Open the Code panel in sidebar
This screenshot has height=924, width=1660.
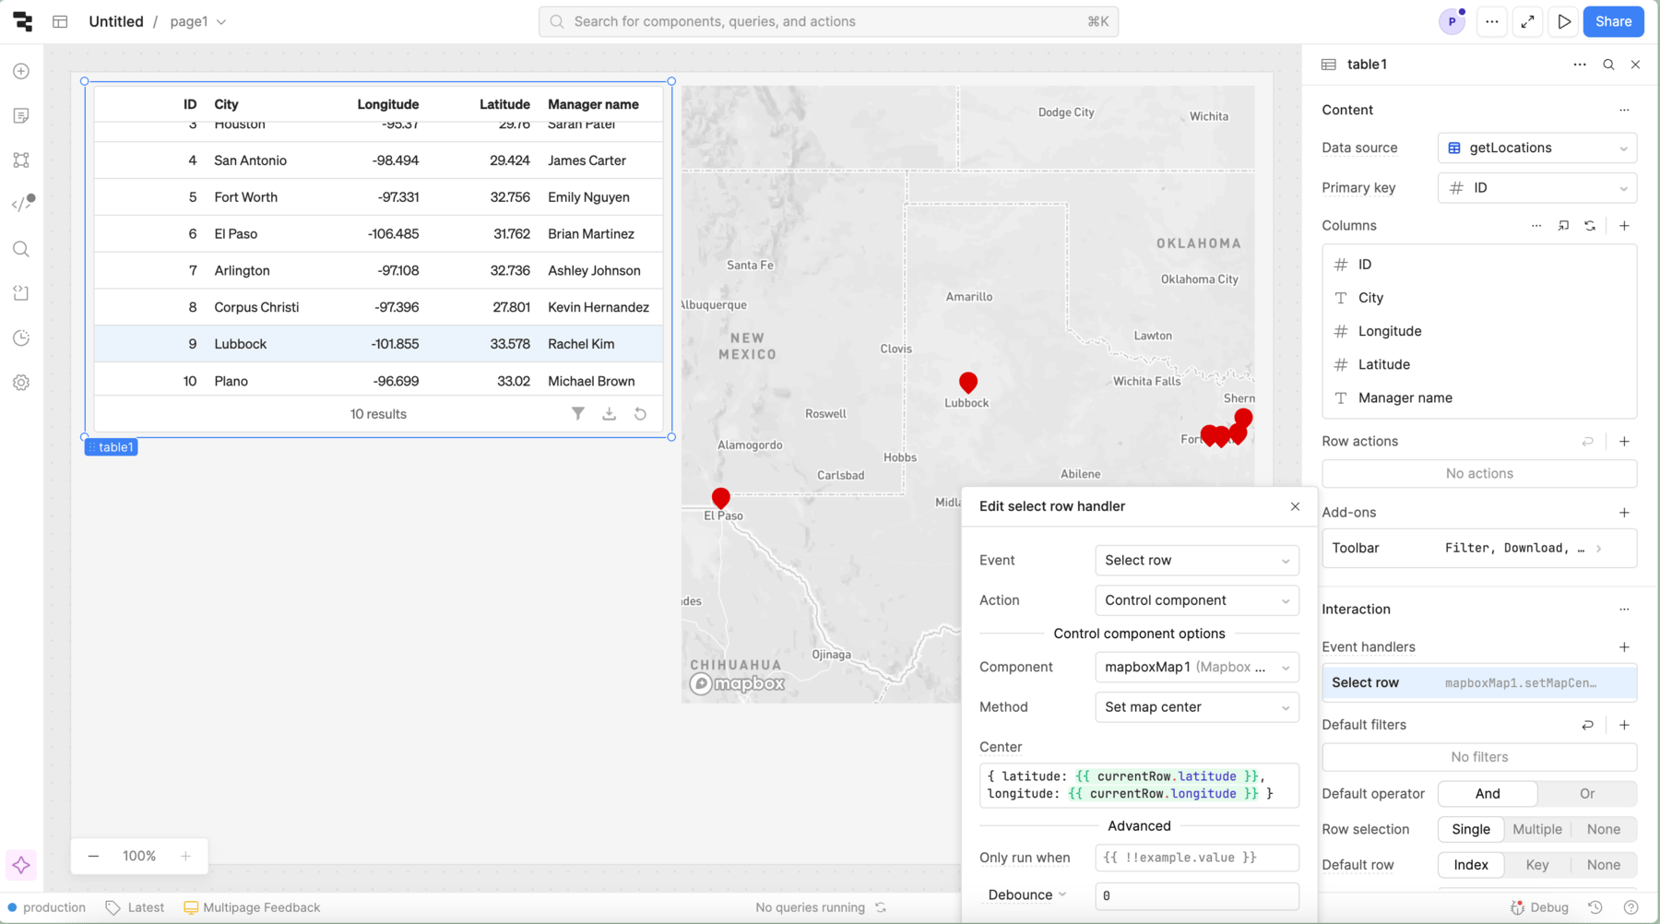pyautogui.click(x=23, y=203)
